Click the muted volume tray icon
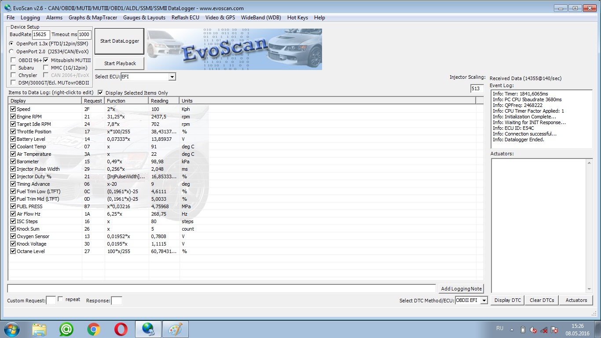 [x=533, y=329]
